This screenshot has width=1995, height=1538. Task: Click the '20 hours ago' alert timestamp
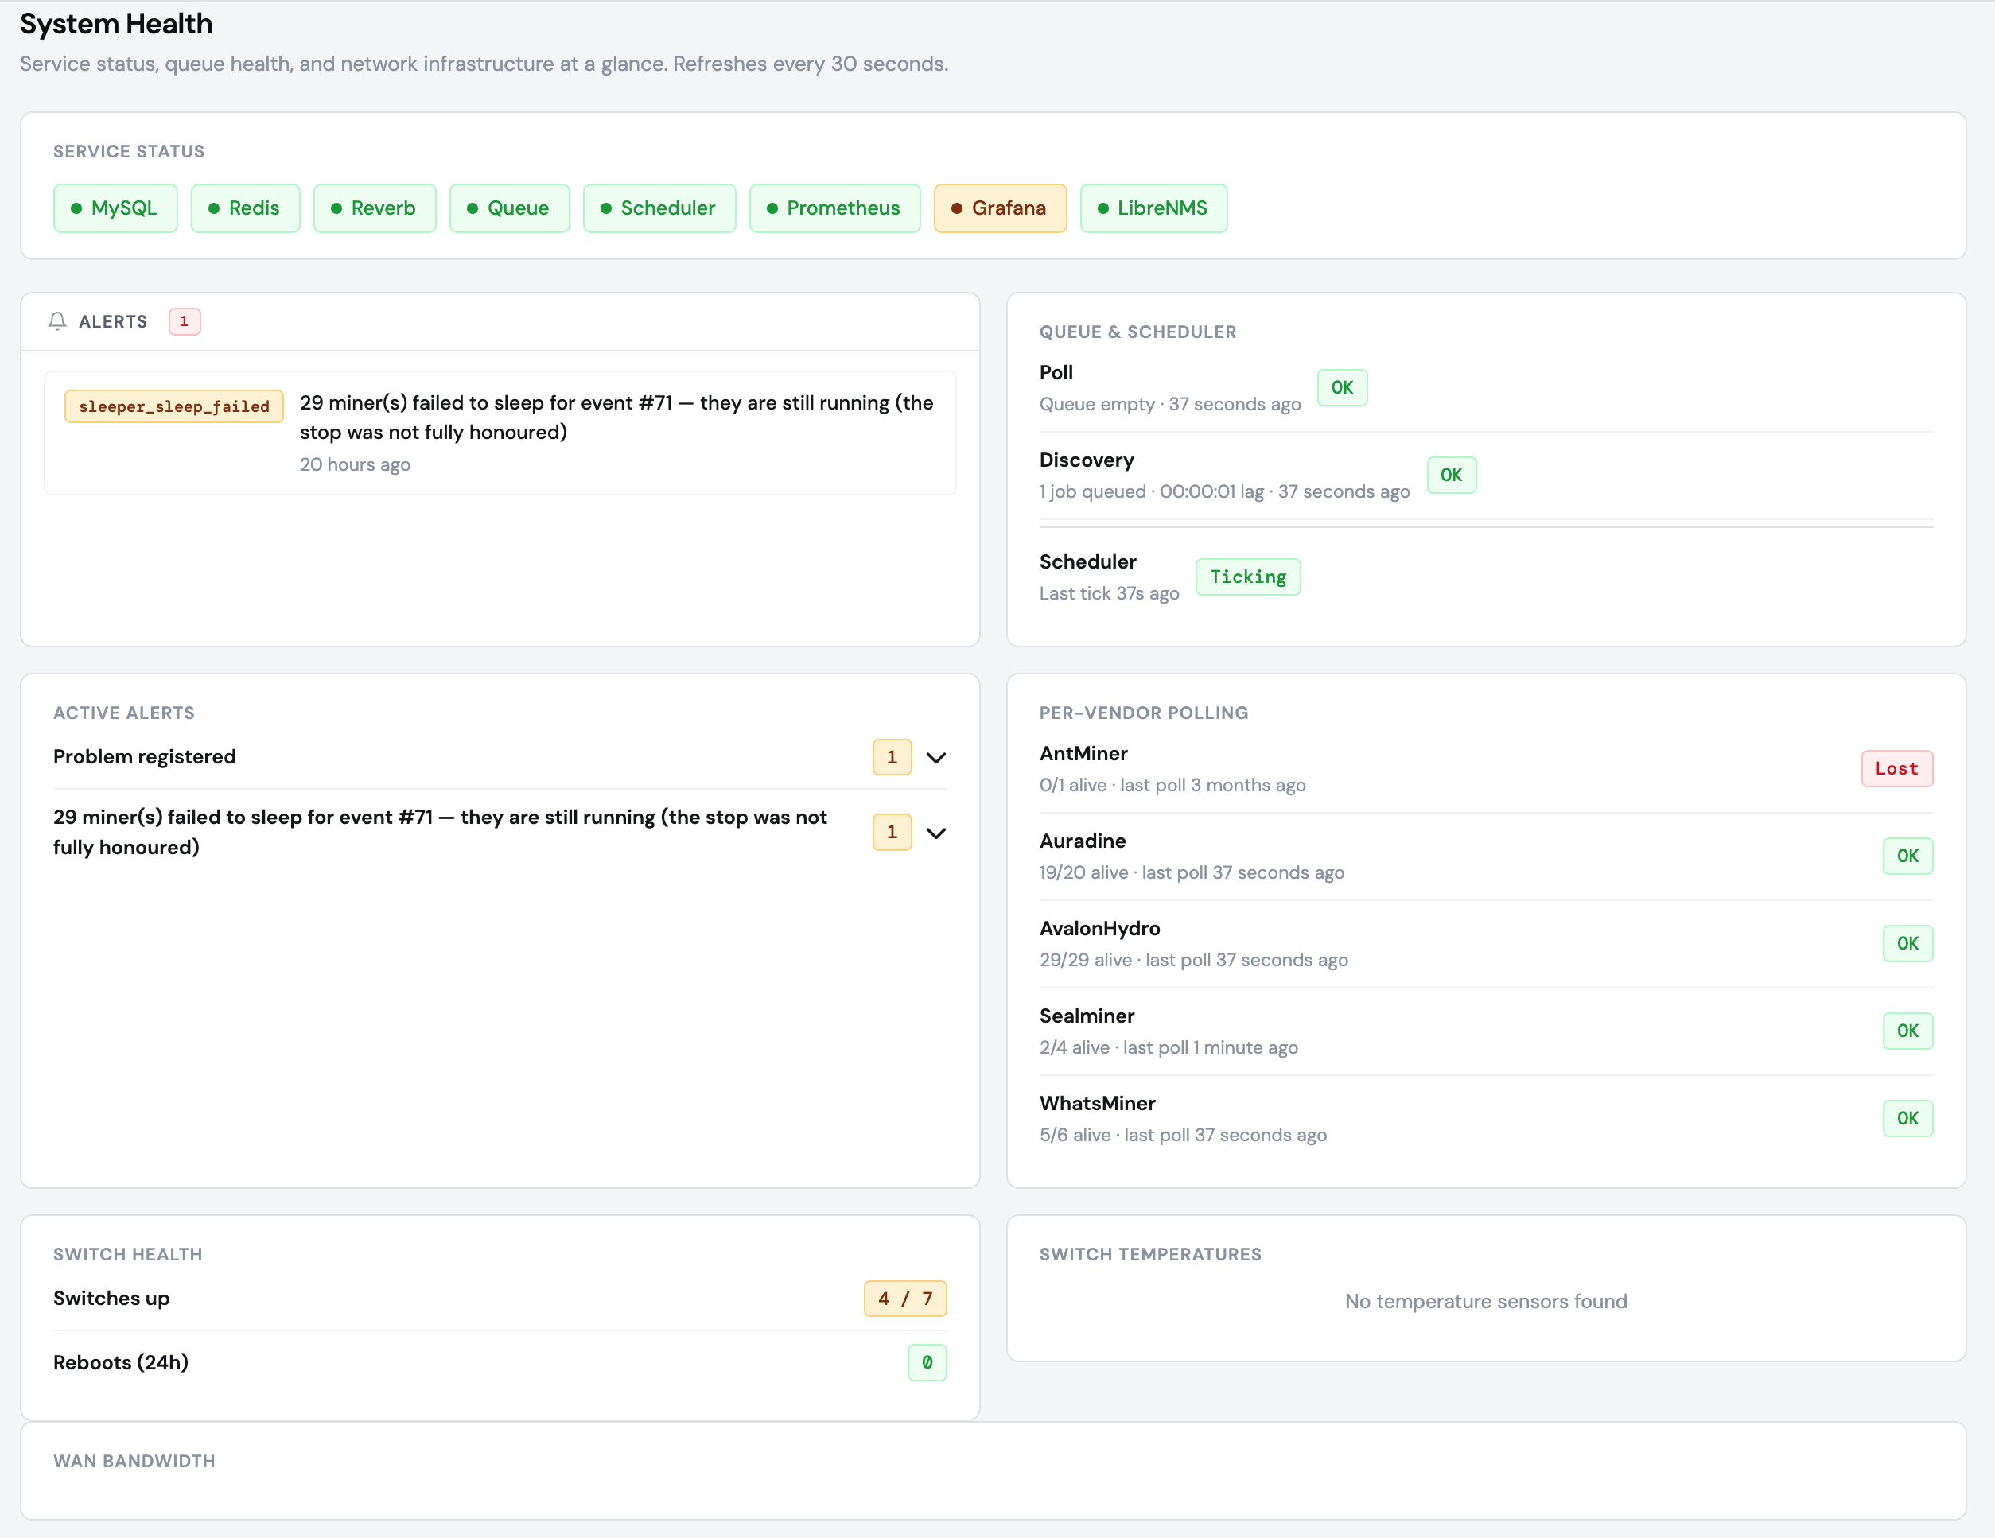[x=356, y=465]
